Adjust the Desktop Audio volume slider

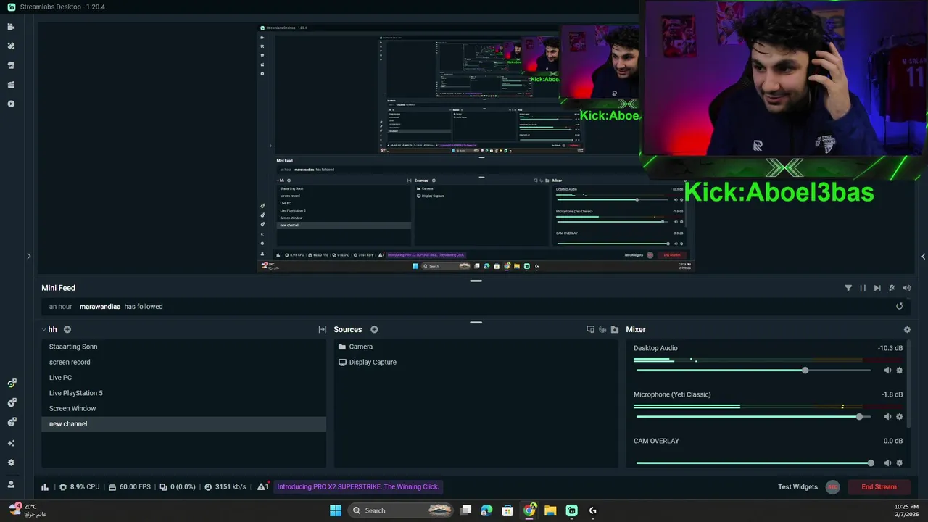[x=753, y=370]
